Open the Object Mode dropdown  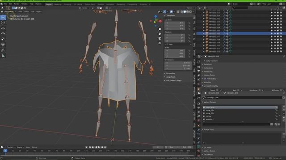(x=8, y=12)
